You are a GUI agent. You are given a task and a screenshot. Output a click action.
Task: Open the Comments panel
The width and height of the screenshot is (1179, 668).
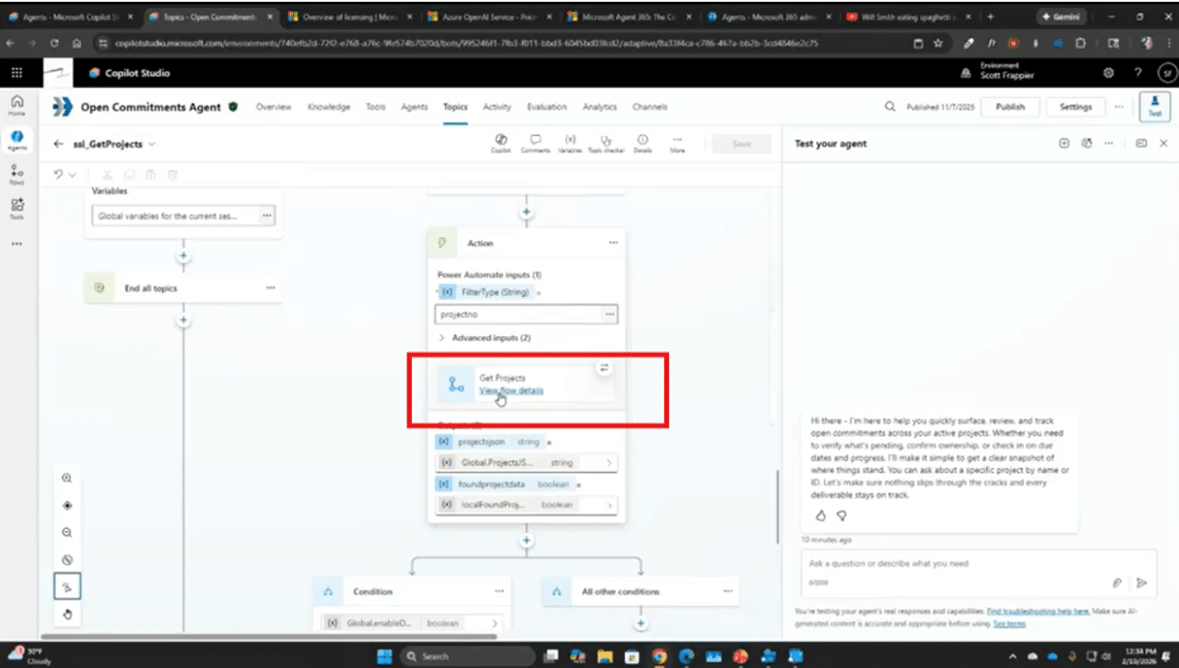[x=535, y=142]
